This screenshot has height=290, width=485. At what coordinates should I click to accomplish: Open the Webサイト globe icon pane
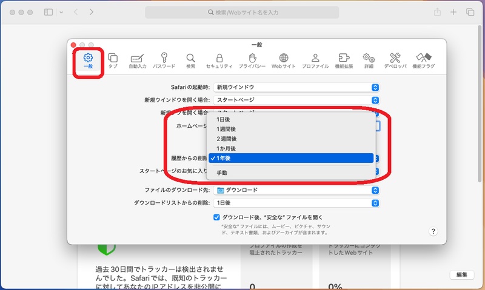click(284, 61)
